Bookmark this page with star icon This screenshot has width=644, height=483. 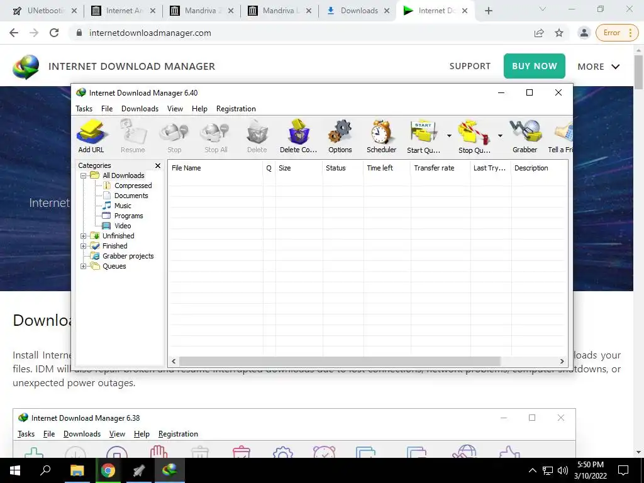click(x=559, y=33)
